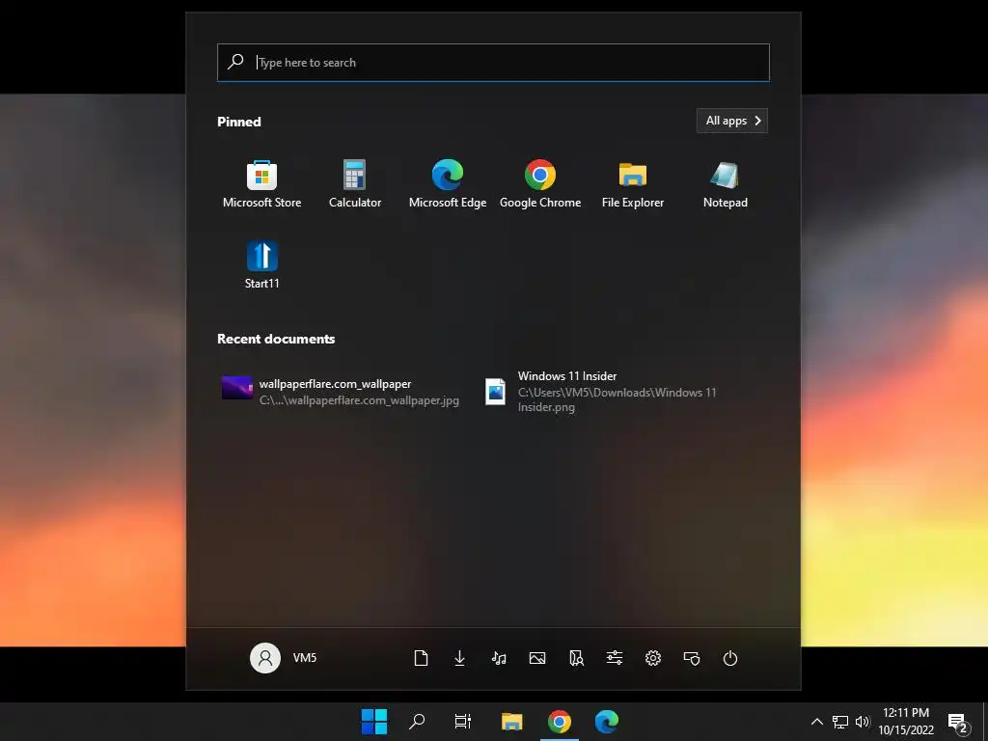
Task: Open Task View on the taskbar
Action: click(x=463, y=722)
